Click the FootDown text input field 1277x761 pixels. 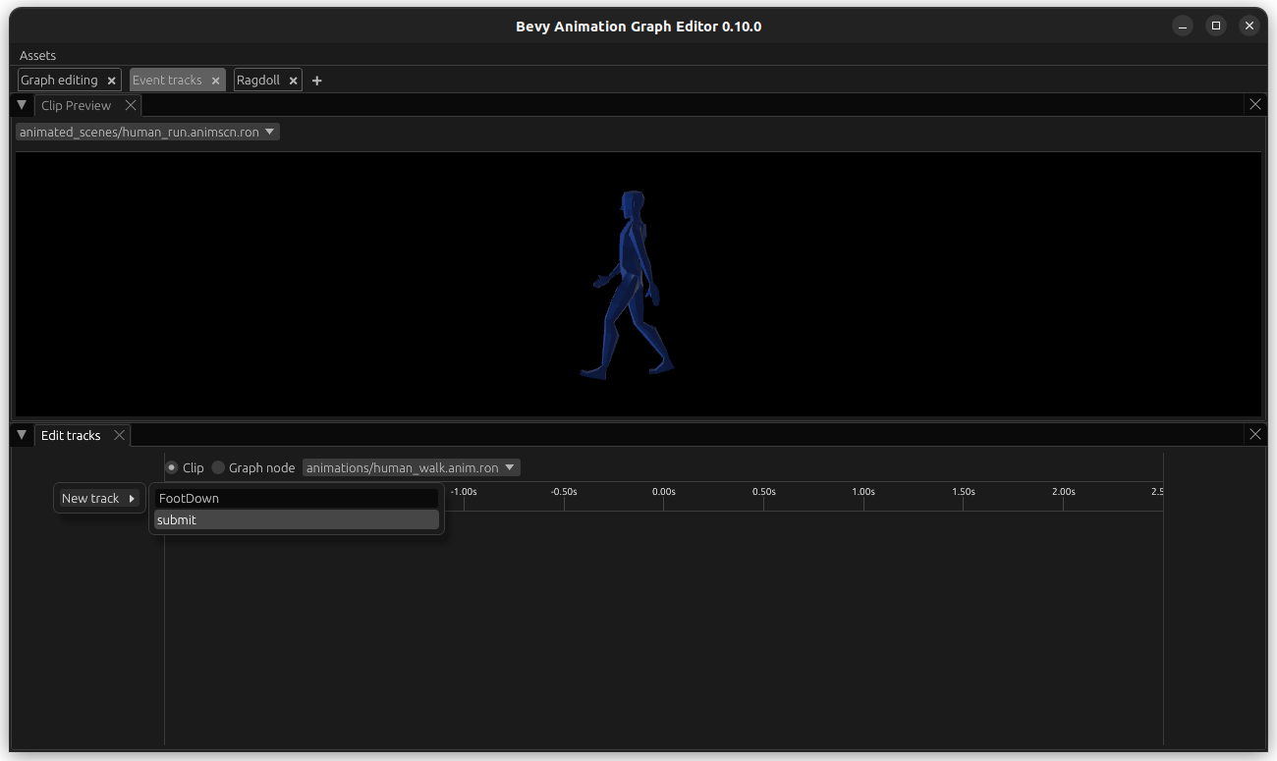coord(297,498)
